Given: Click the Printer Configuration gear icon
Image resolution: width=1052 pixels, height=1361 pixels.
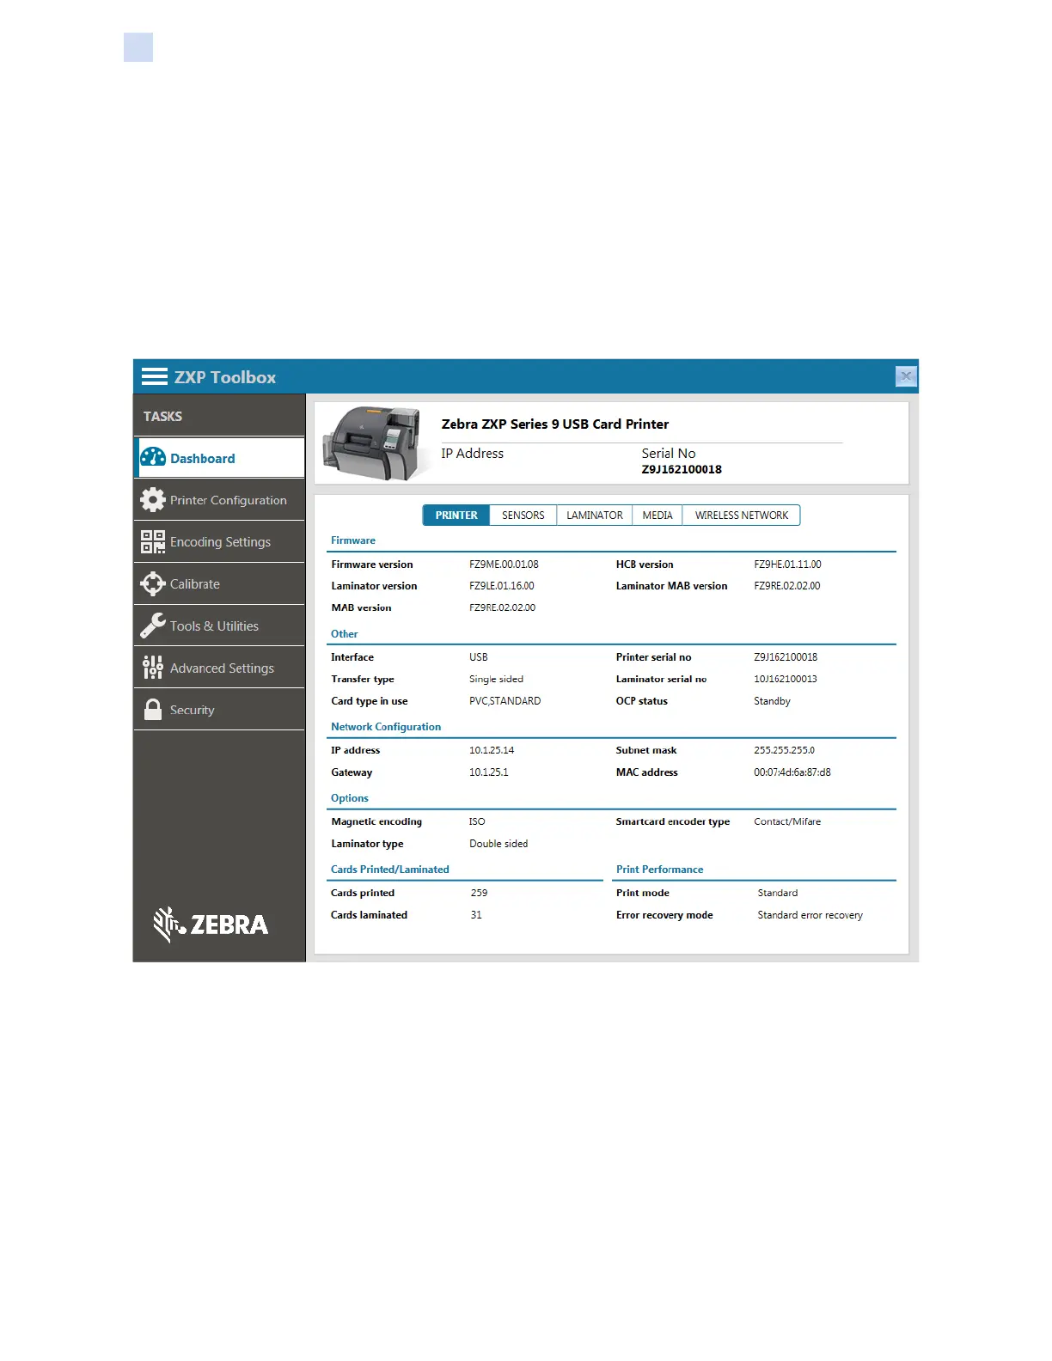Looking at the screenshot, I should click(x=153, y=500).
